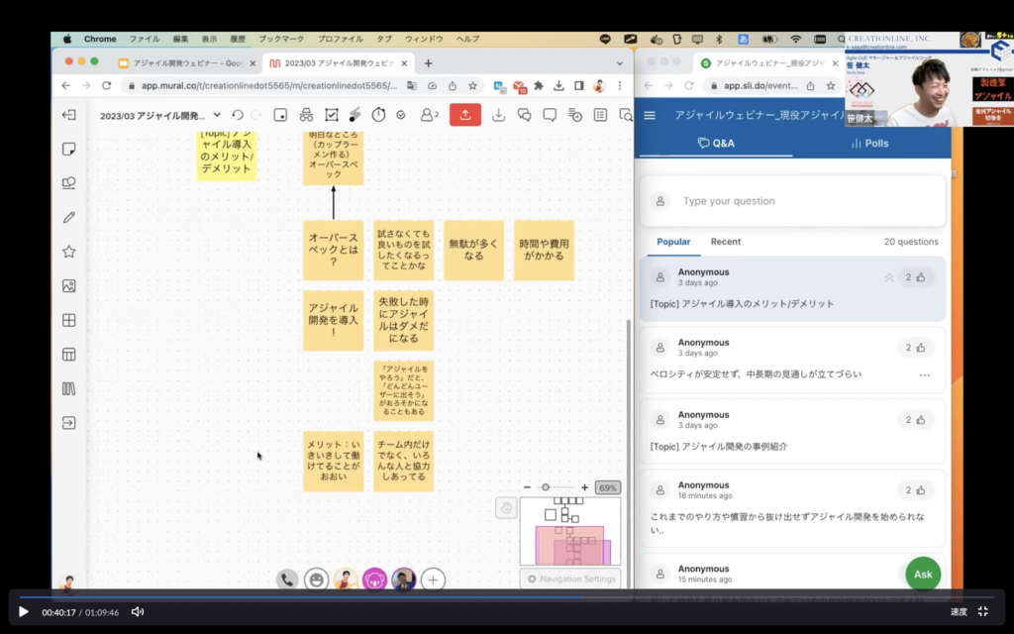
Task: Open Mural comments speech bubble icon
Action: pos(550,115)
